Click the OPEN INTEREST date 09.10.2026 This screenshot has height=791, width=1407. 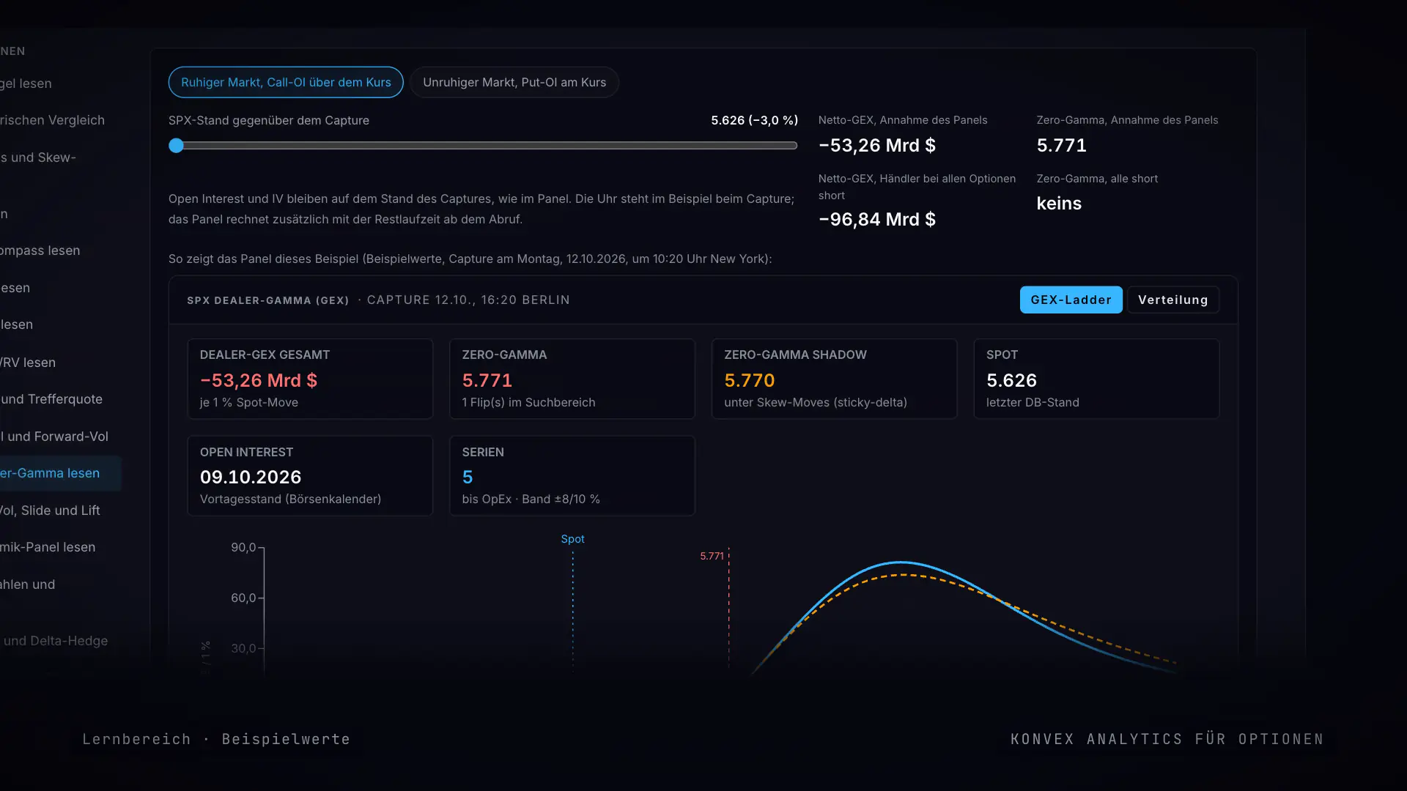[251, 477]
